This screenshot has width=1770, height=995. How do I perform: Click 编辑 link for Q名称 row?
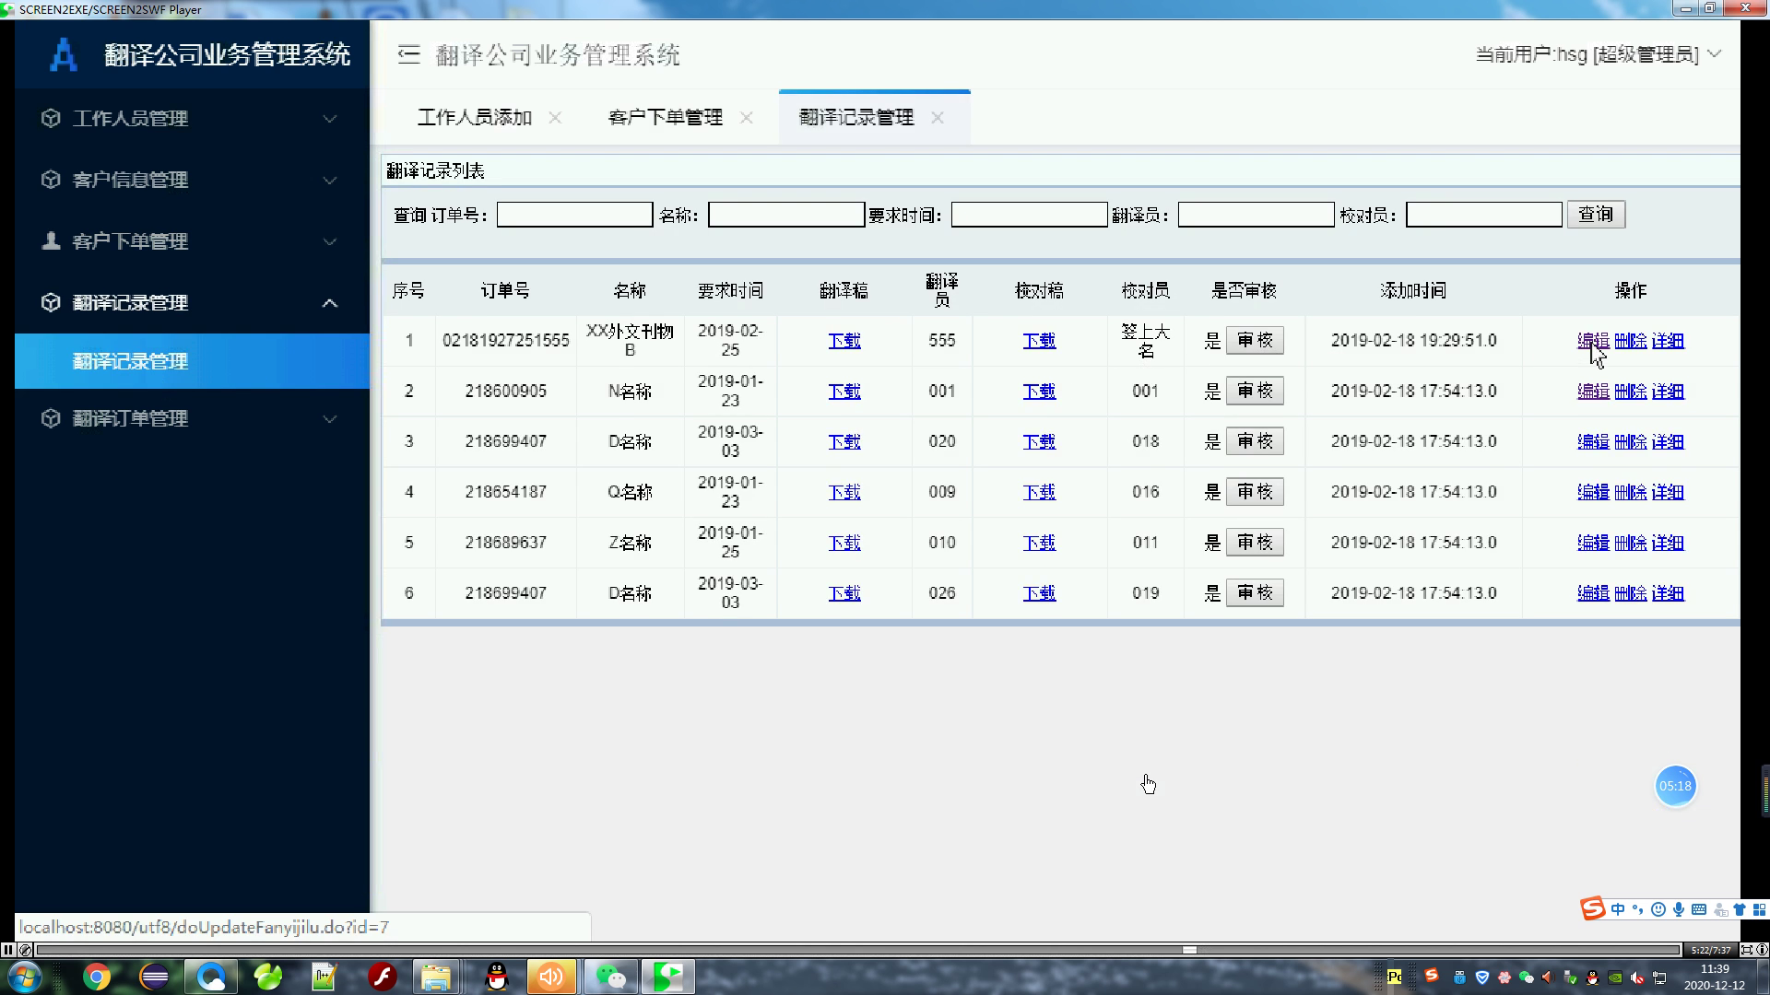(1593, 492)
